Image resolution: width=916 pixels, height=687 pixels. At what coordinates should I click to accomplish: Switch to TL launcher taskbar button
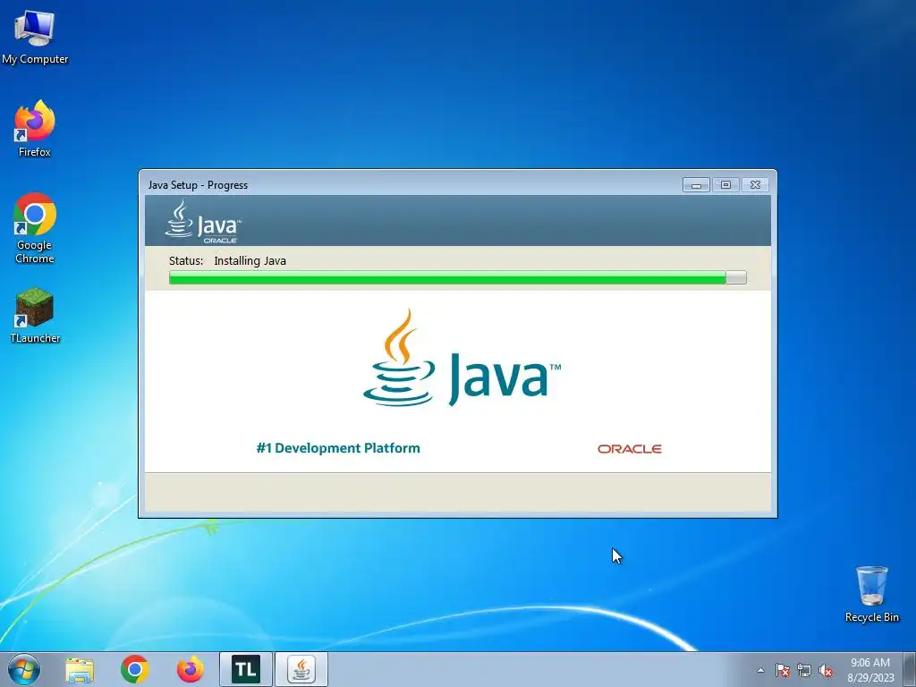(246, 669)
